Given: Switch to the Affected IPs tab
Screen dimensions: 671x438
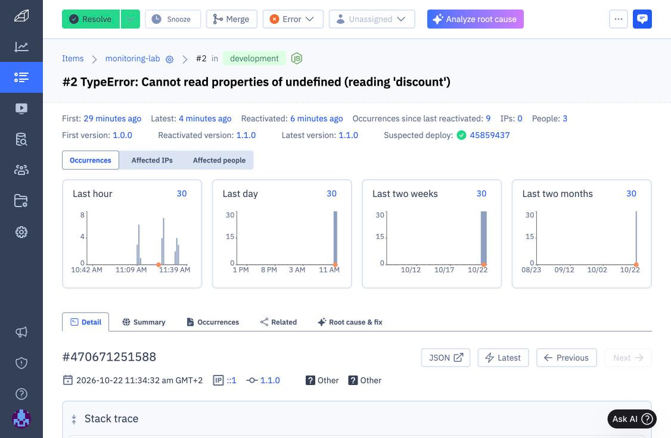Looking at the screenshot, I should (152, 160).
